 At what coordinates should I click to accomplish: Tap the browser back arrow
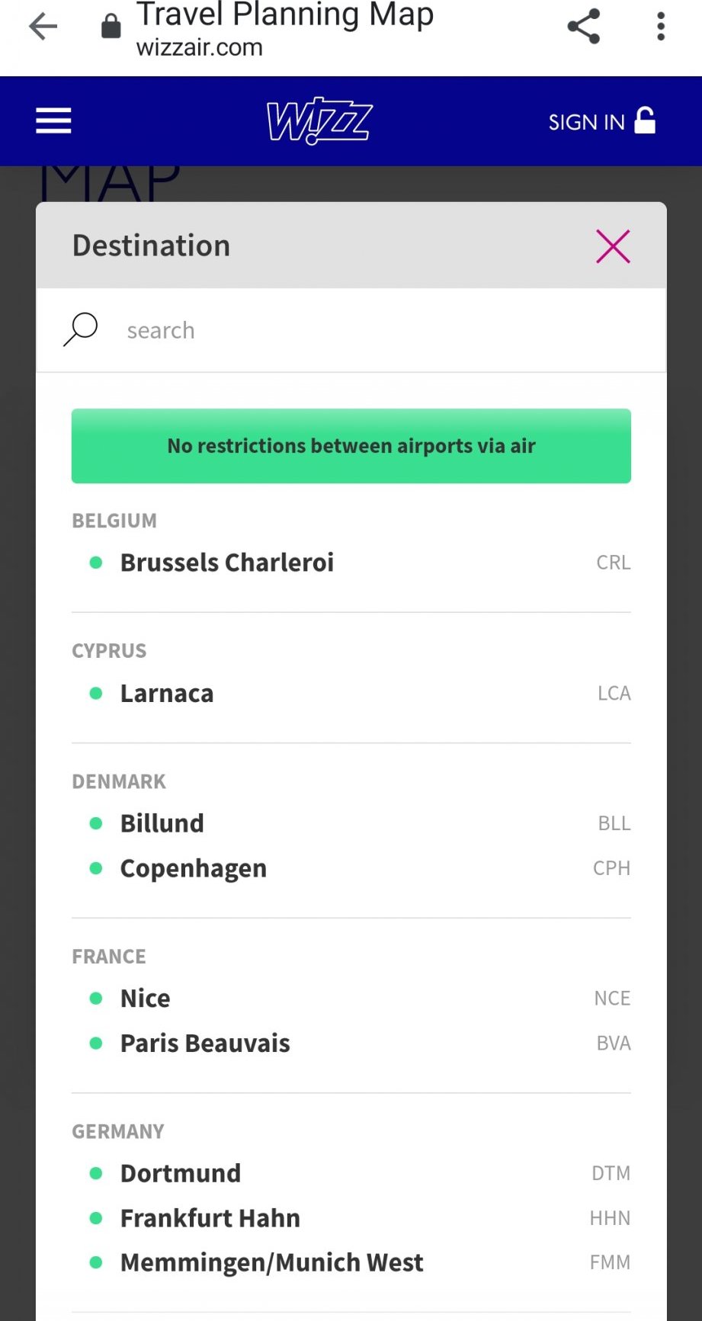point(43,27)
